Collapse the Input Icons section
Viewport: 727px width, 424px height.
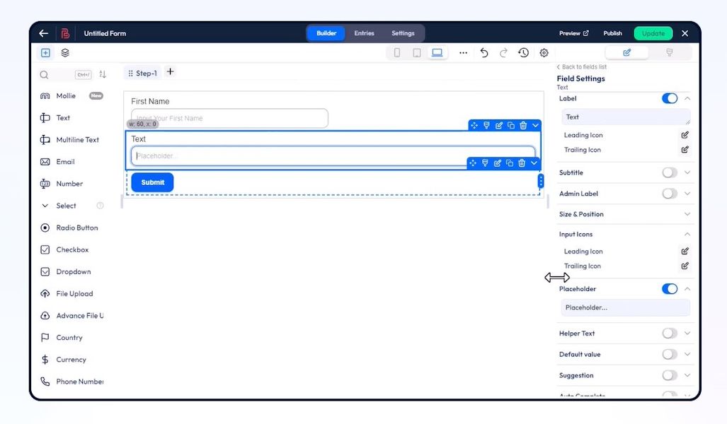point(687,234)
